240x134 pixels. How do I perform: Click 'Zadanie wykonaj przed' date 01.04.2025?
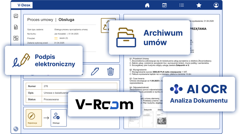coord(59,43)
